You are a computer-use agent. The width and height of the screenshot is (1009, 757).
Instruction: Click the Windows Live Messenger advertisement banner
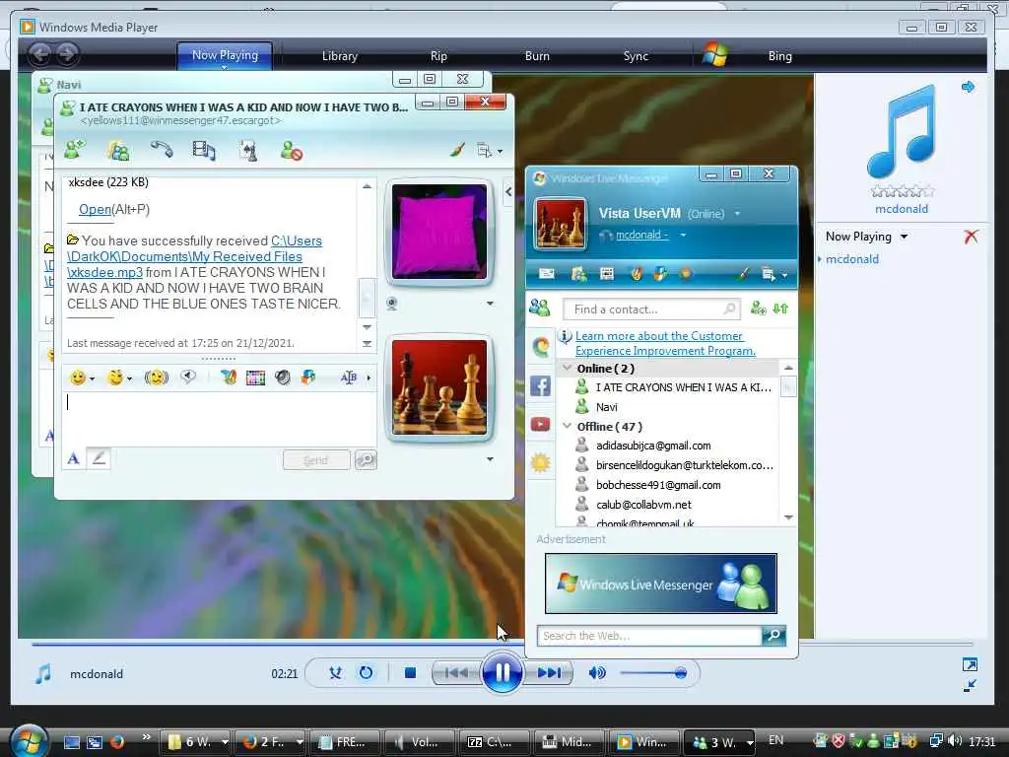(661, 584)
